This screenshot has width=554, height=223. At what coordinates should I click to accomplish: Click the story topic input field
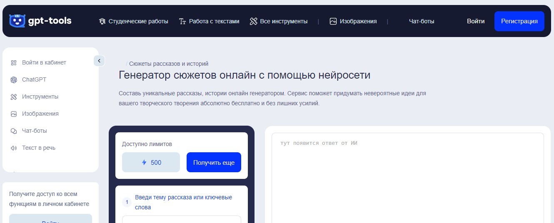(x=182, y=219)
